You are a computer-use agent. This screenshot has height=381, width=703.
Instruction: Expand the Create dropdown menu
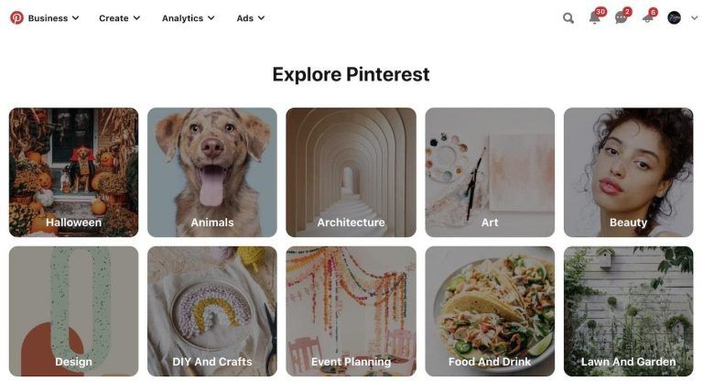(119, 18)
